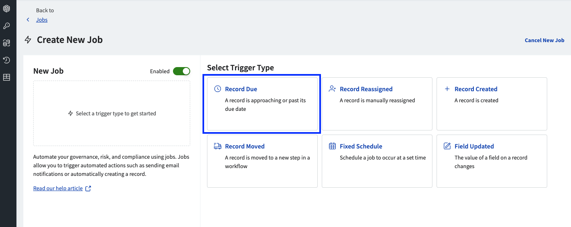Open the table grid icon in the sidebar
571x227 pixels.
pyautogui.click(x=7, y=77)
